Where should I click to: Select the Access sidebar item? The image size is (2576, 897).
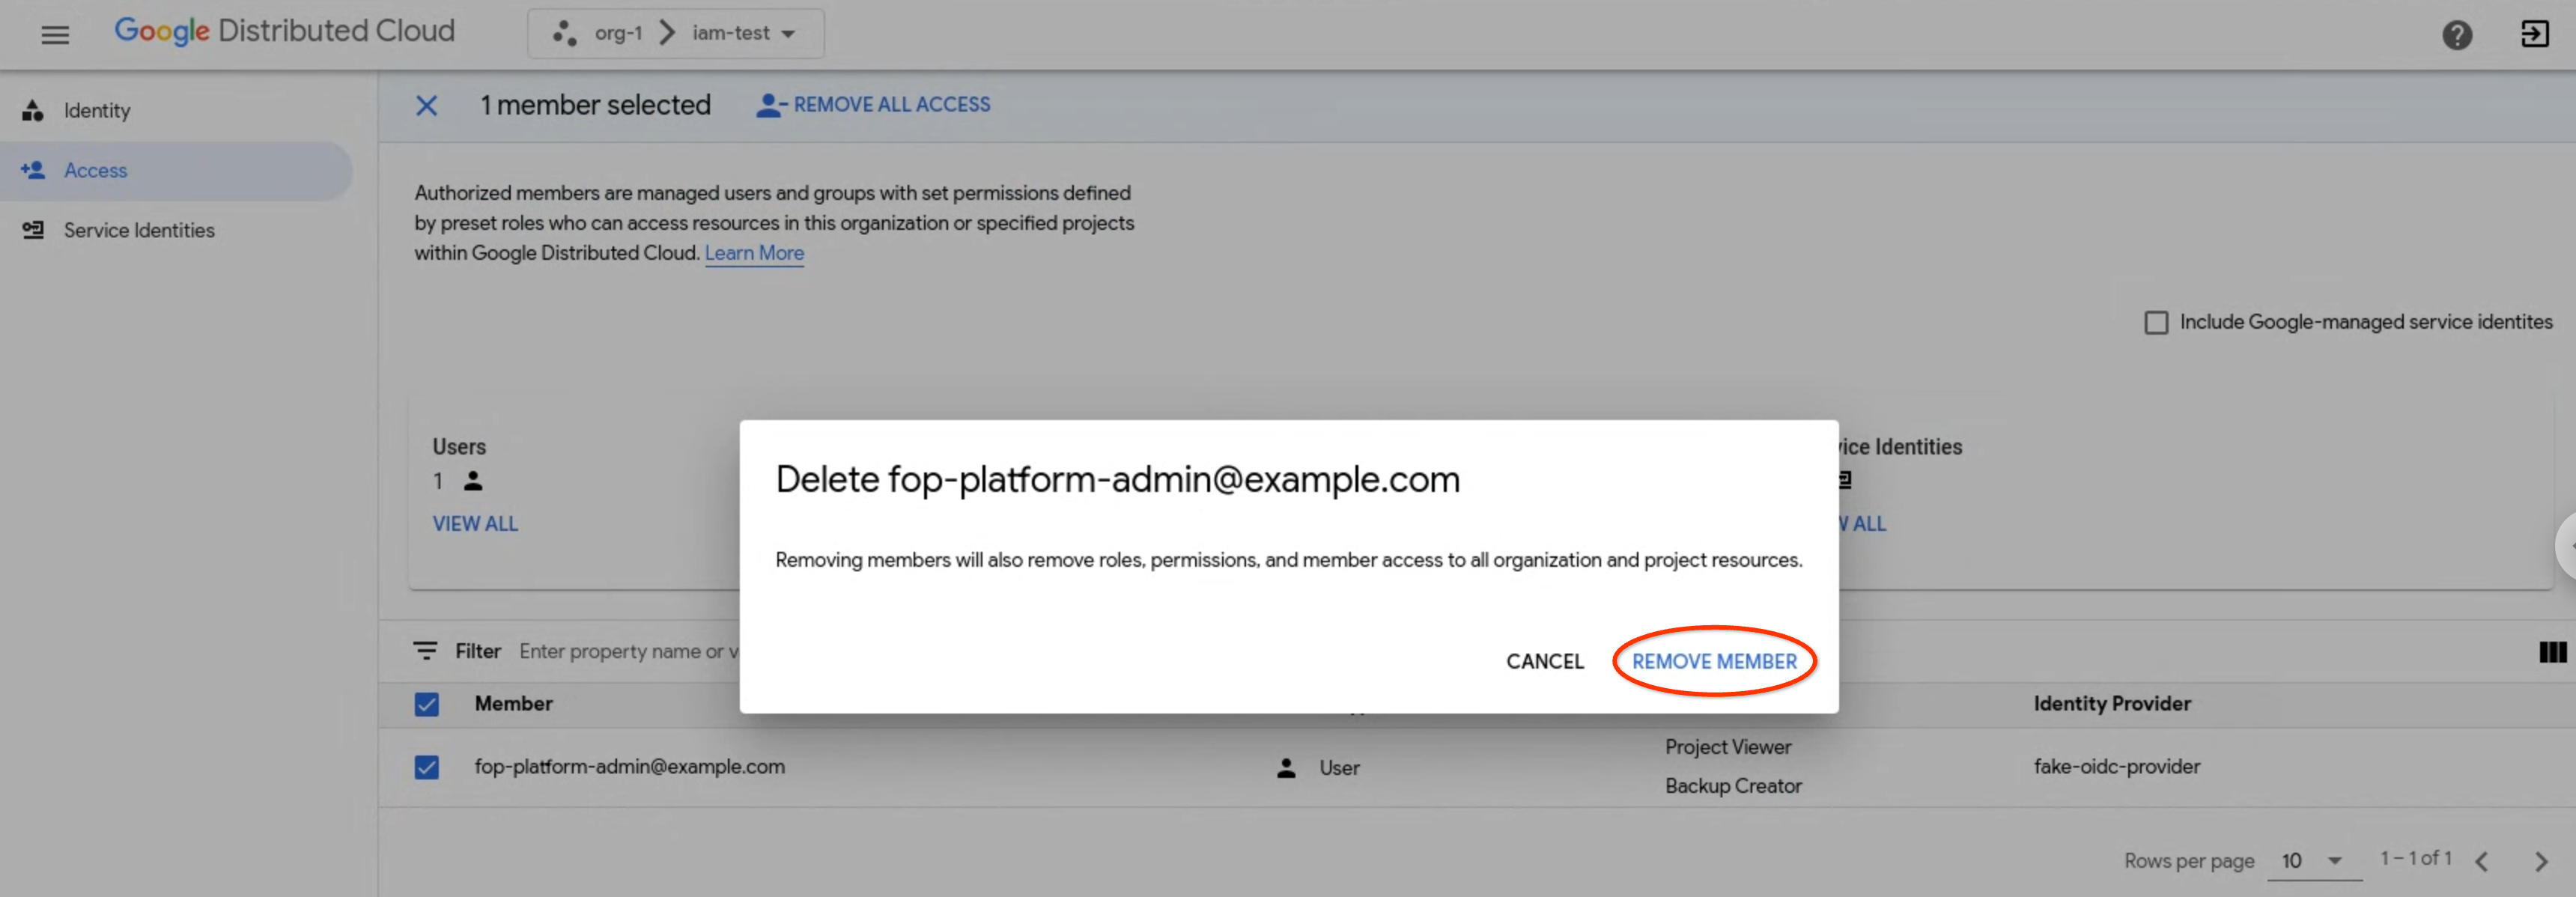pyautogui.click(x=95, y=171)
